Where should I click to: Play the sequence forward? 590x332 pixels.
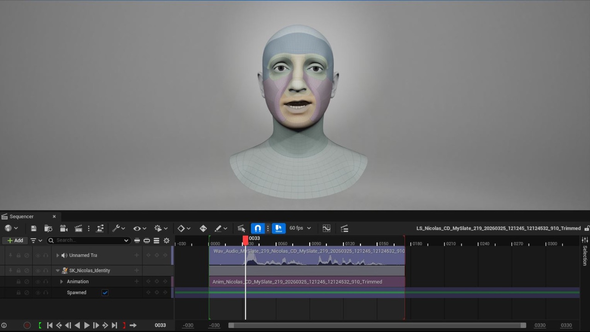(x=87, y=325)
